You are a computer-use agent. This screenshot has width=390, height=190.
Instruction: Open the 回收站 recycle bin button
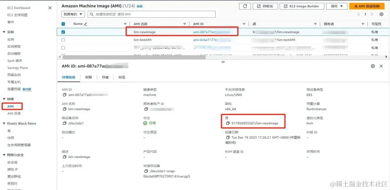265,6
